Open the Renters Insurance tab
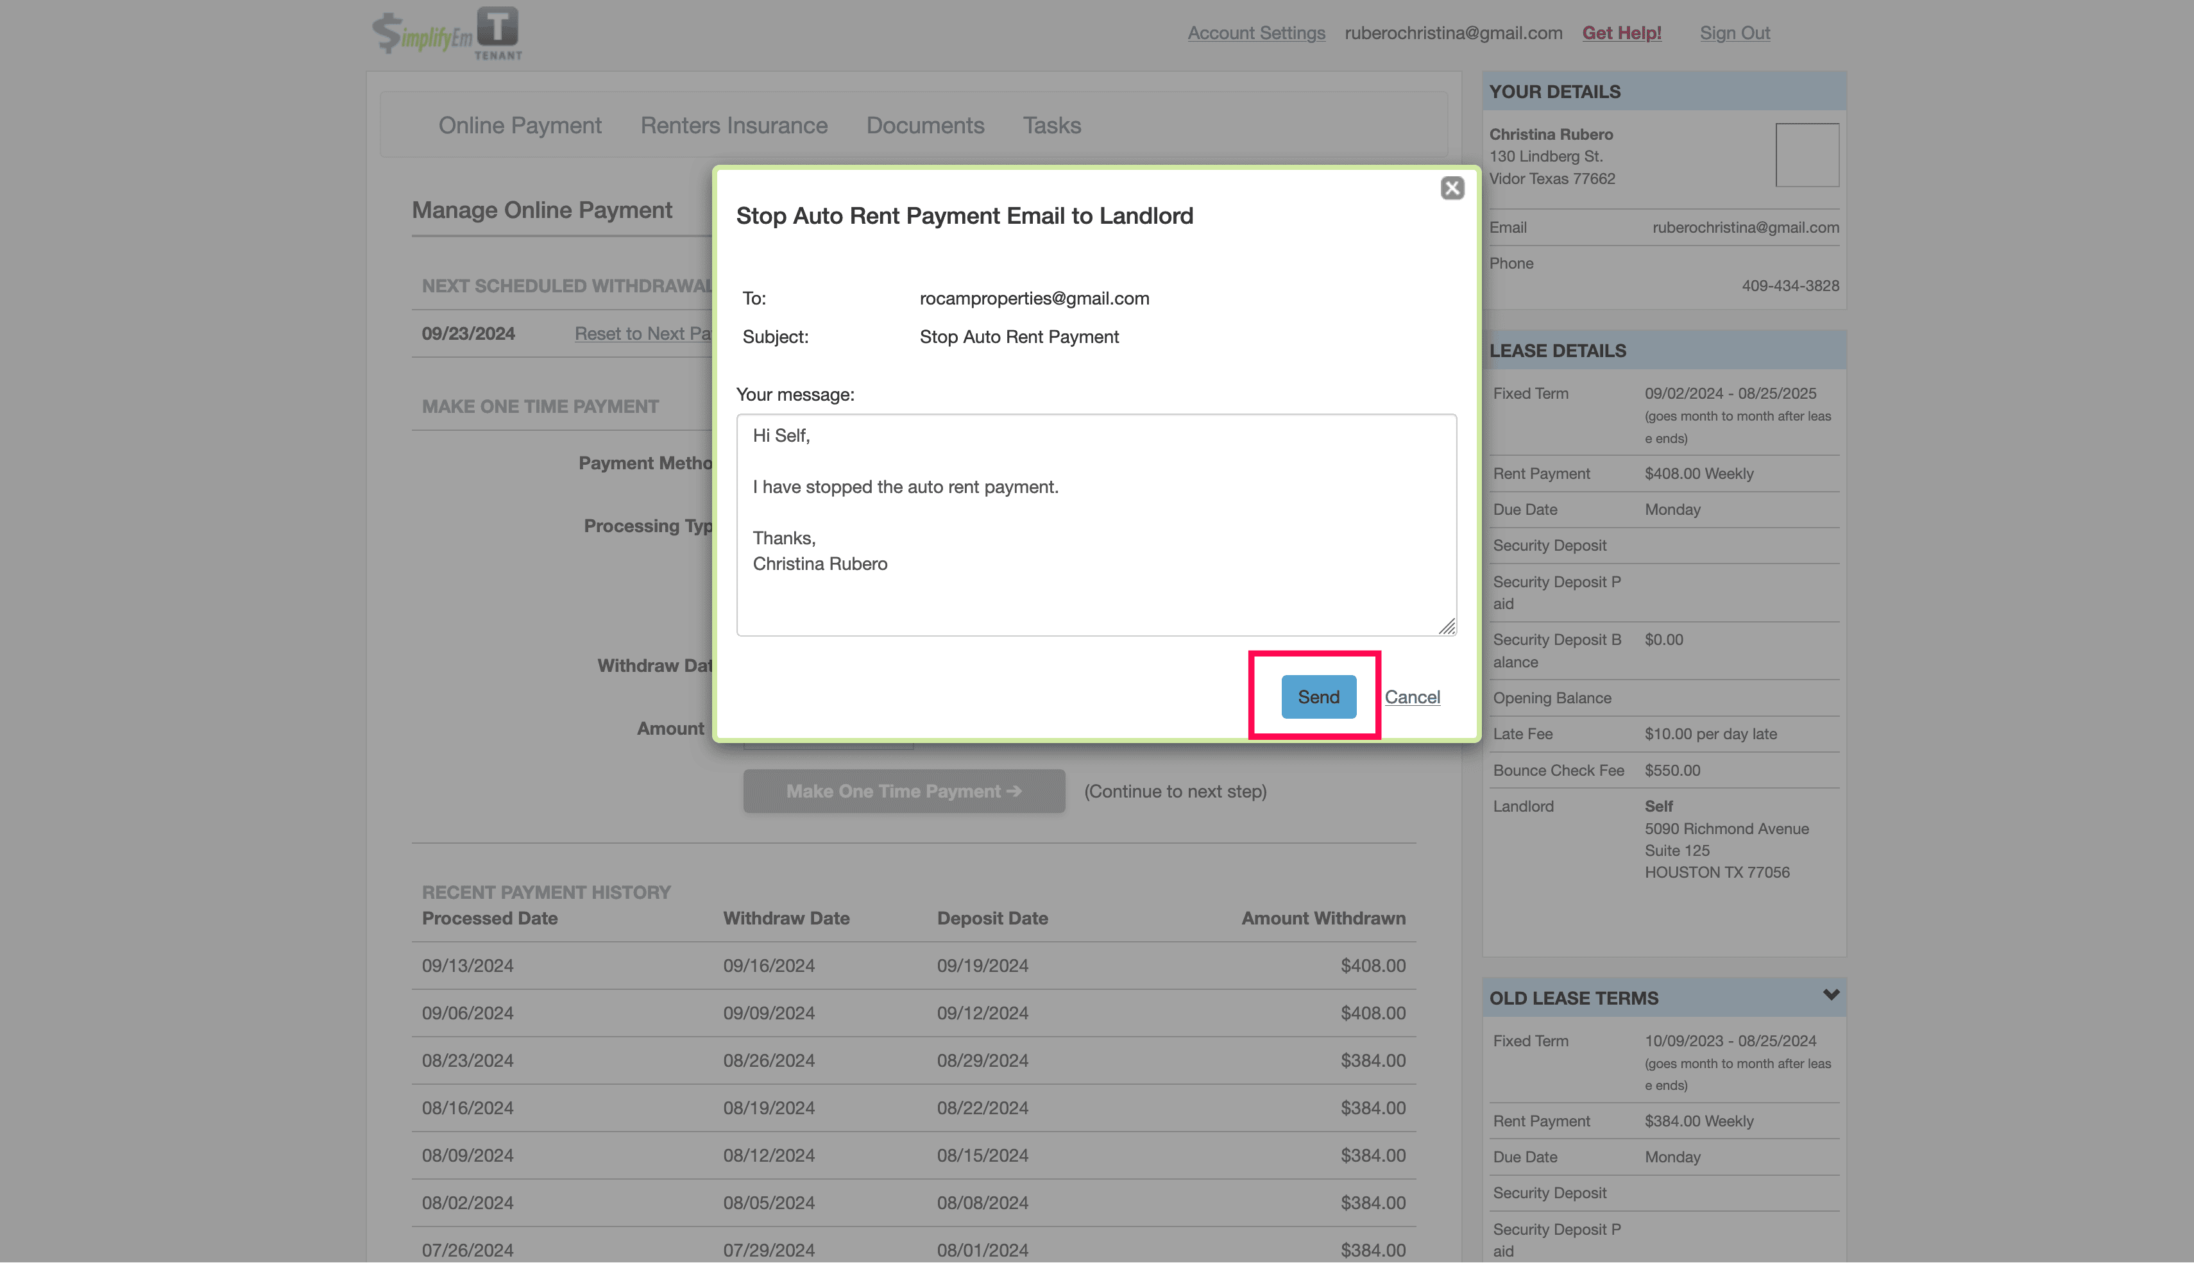Screen dimensions: 2194x1263 733,126
